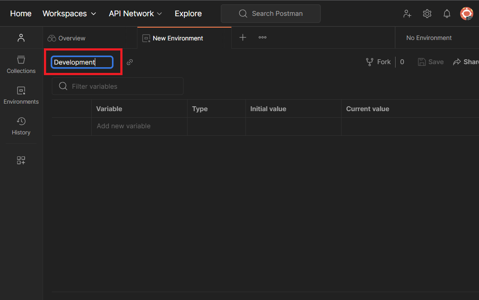This screenshot has width=479, height=300.
Task: Click the Search Postman box
Action: (270, 14)
